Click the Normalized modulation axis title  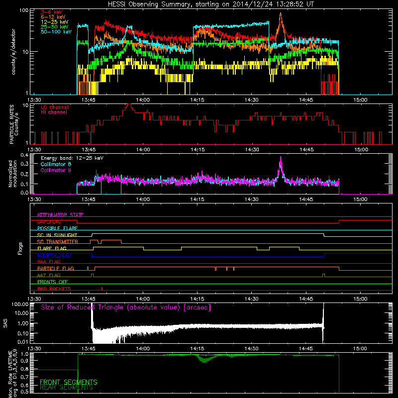[12, 174]
